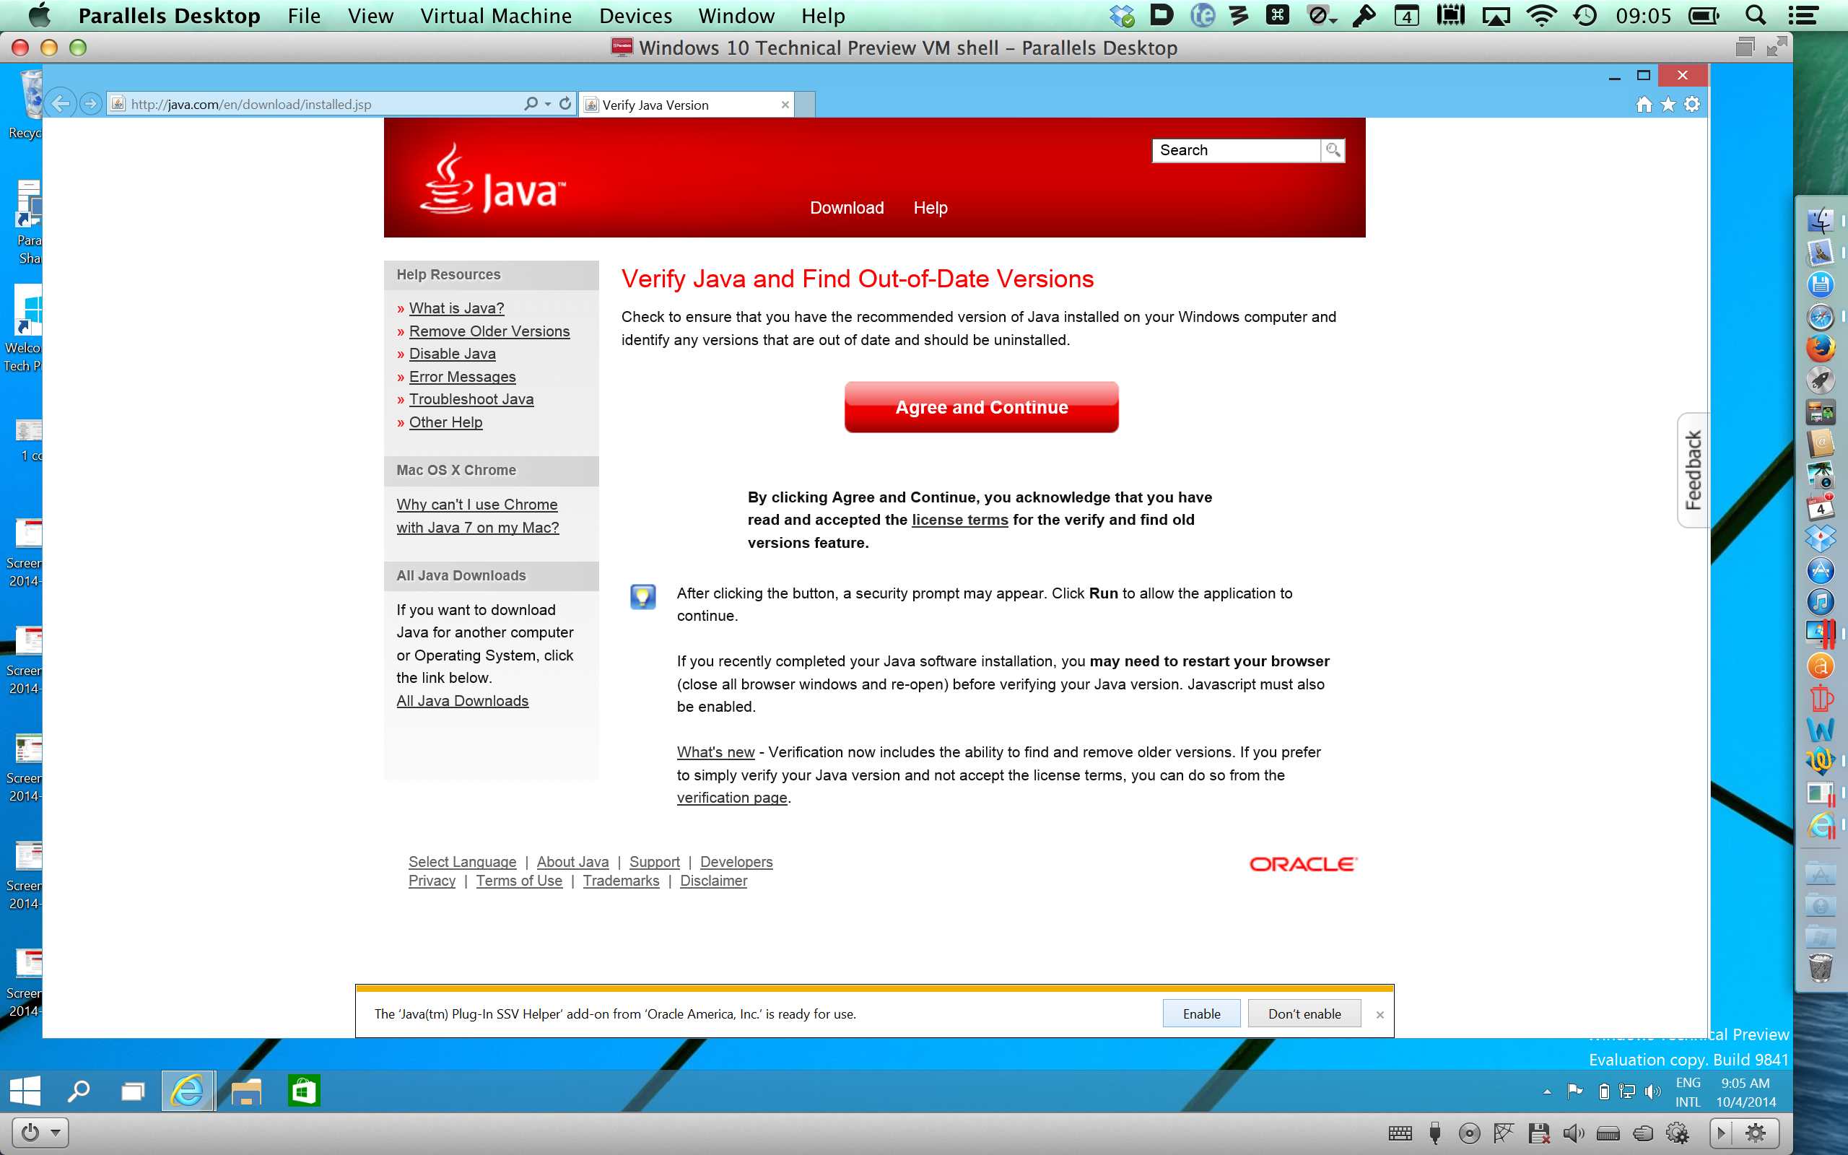
Task: Refresh the page in address bar
Action: pos(565,103)
